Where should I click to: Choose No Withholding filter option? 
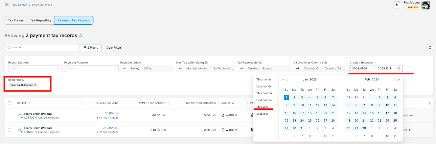point(223,69)
